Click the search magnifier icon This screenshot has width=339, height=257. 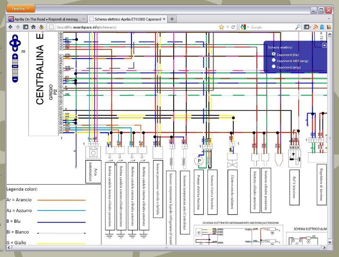point(298,27)
